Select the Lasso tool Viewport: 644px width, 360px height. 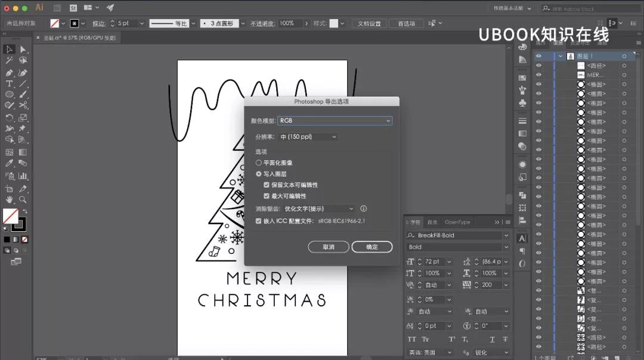(x=23, y=60)
